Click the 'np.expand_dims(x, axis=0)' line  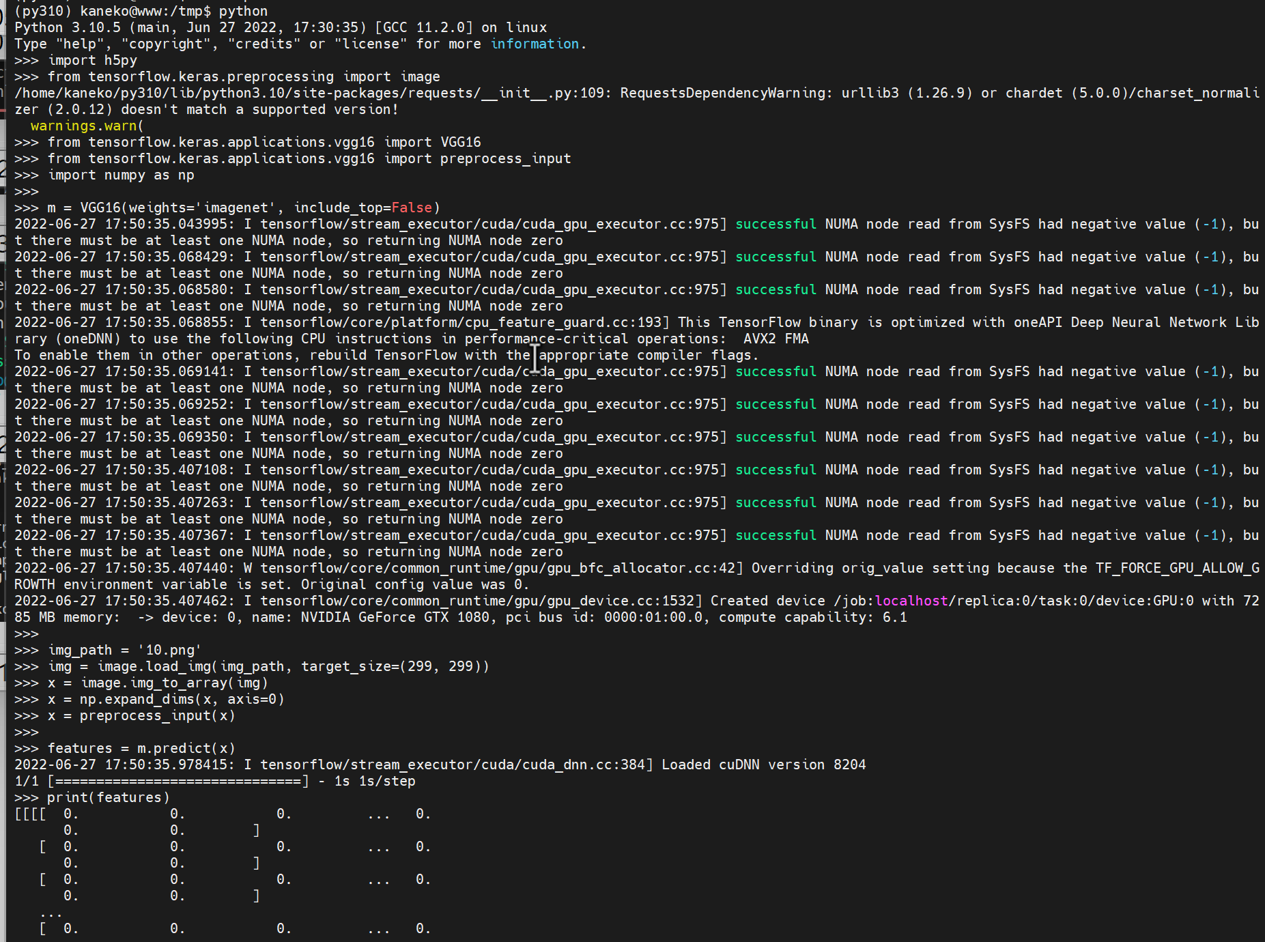(150, 699)
